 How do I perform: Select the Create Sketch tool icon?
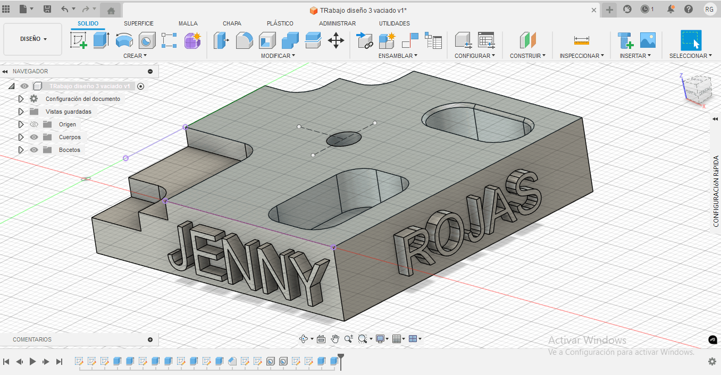(x=79, y=40)
